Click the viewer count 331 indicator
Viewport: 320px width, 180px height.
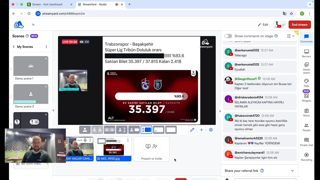click(84, 42)
